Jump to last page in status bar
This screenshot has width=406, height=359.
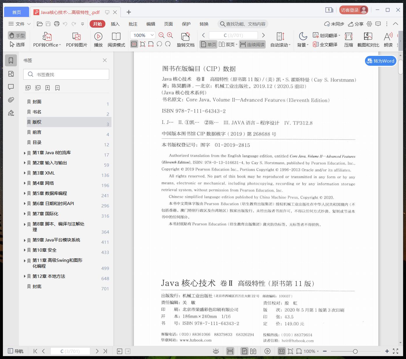105,351
